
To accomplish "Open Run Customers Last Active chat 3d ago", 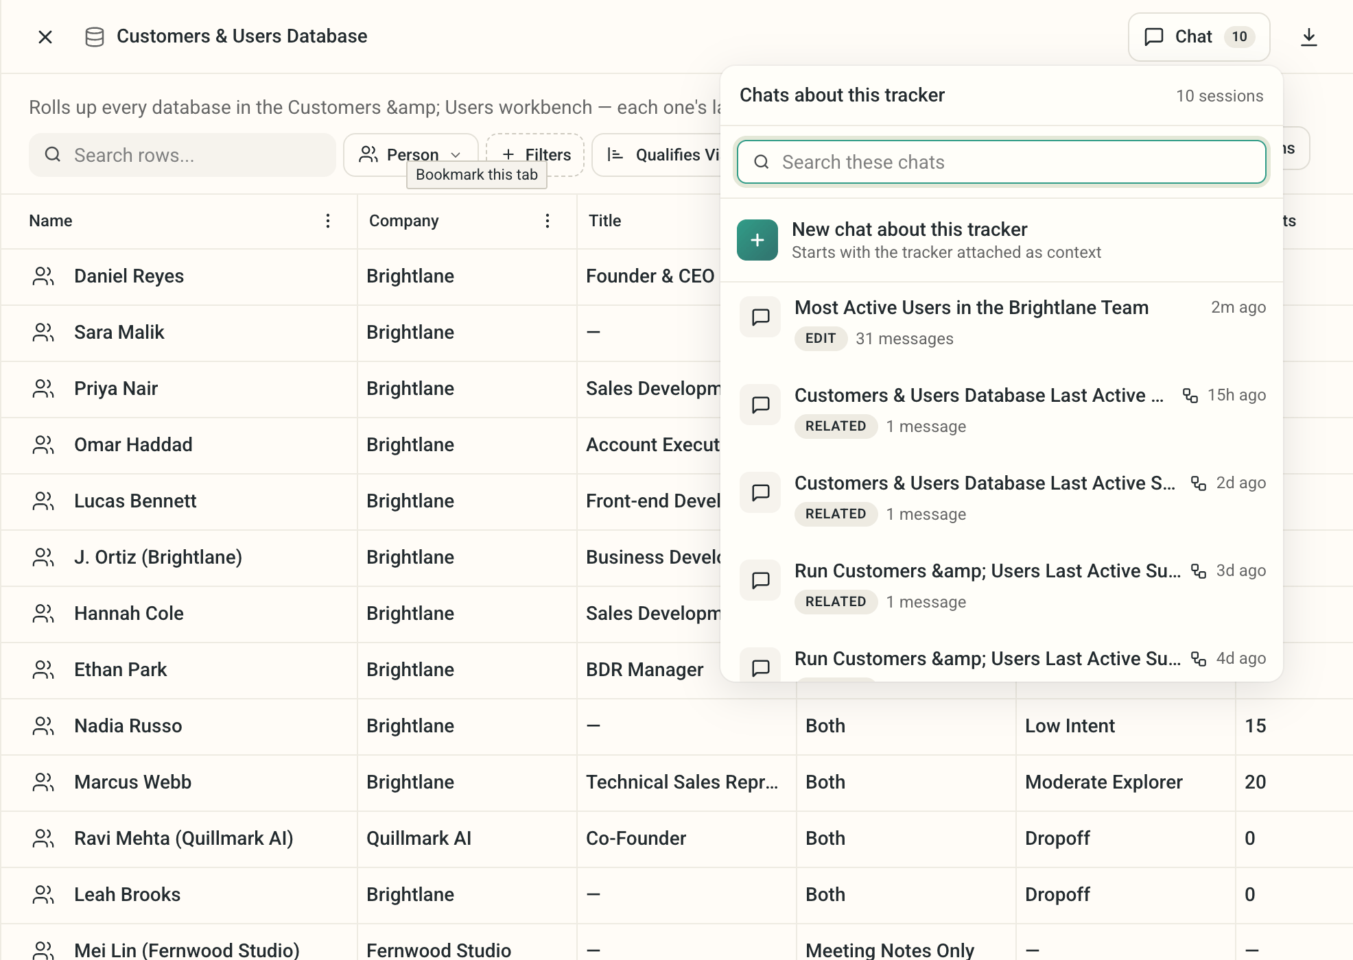I will click(x=1001, y=586).
